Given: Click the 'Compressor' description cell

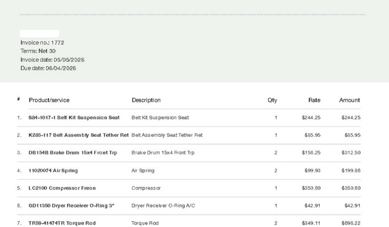Looking at the screenshot, I should (x=146, y=188).
